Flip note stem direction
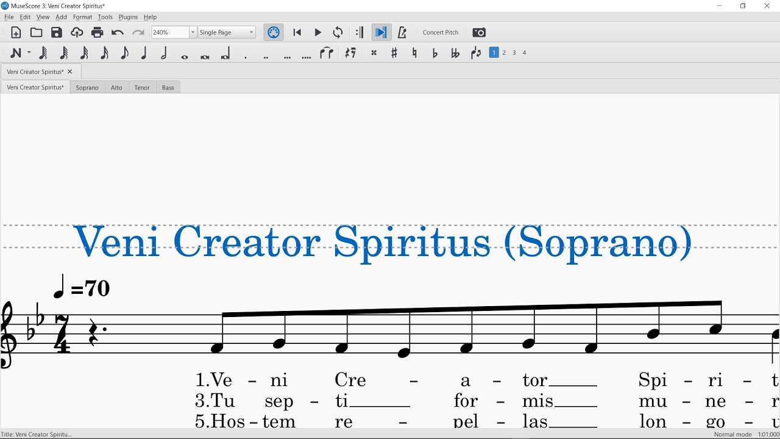 tap(476, 53)
